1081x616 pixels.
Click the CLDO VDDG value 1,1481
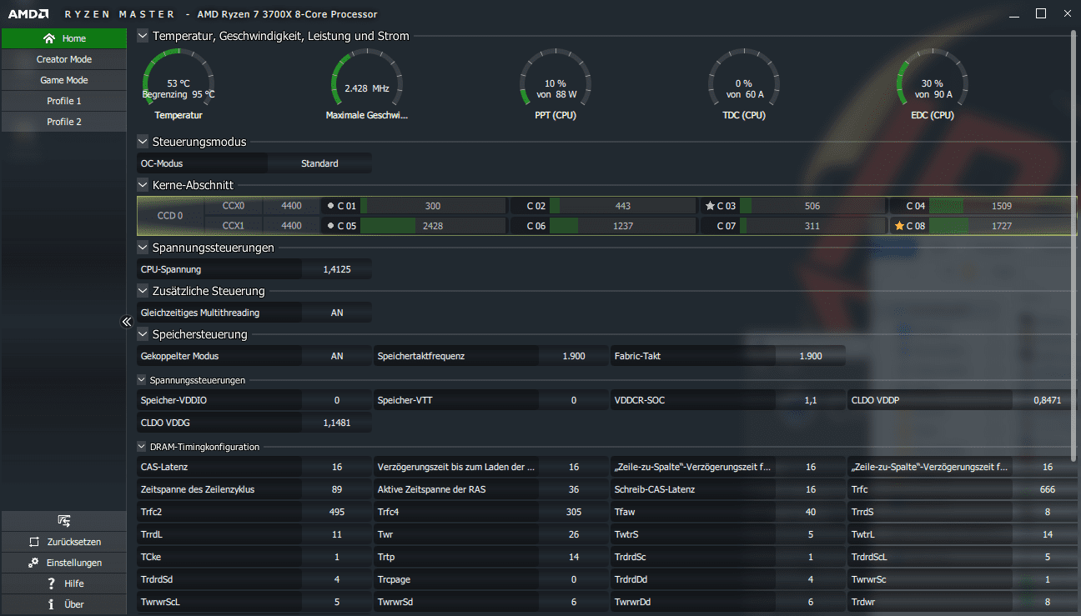coord(336,423)
